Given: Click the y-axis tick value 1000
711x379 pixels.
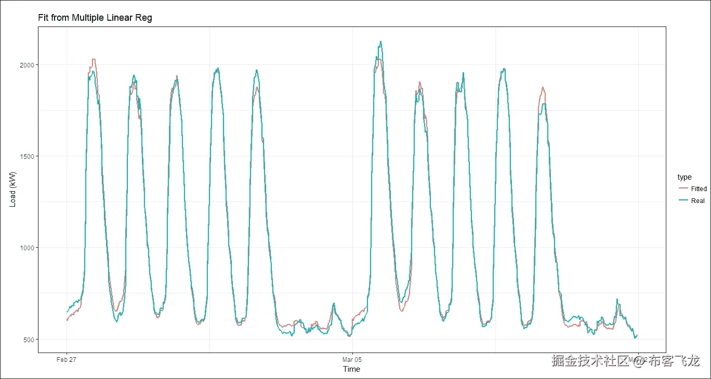Looking at the screenshot, I should (27, 248).
